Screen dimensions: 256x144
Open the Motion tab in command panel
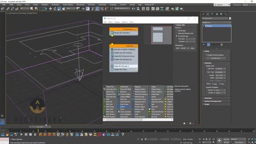pos(217,14)
